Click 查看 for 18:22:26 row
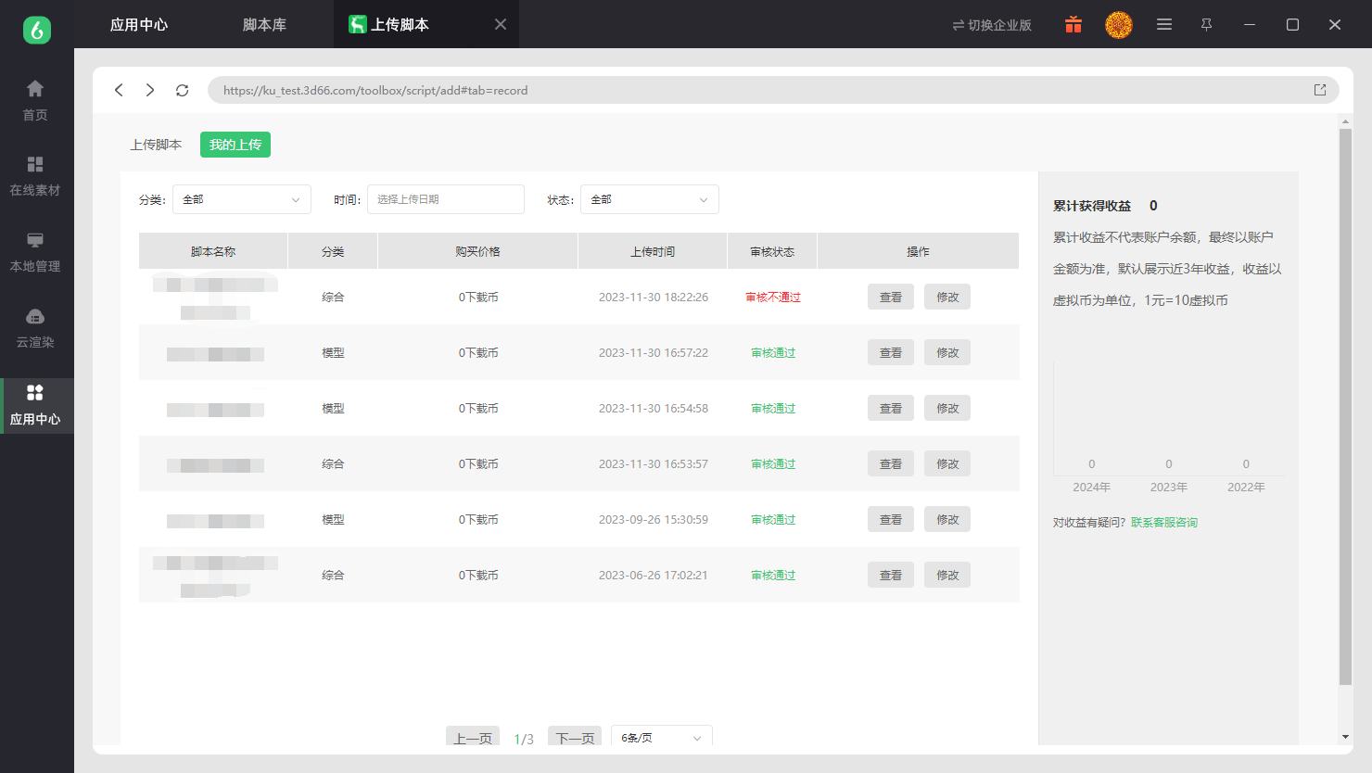 point(891,297)
